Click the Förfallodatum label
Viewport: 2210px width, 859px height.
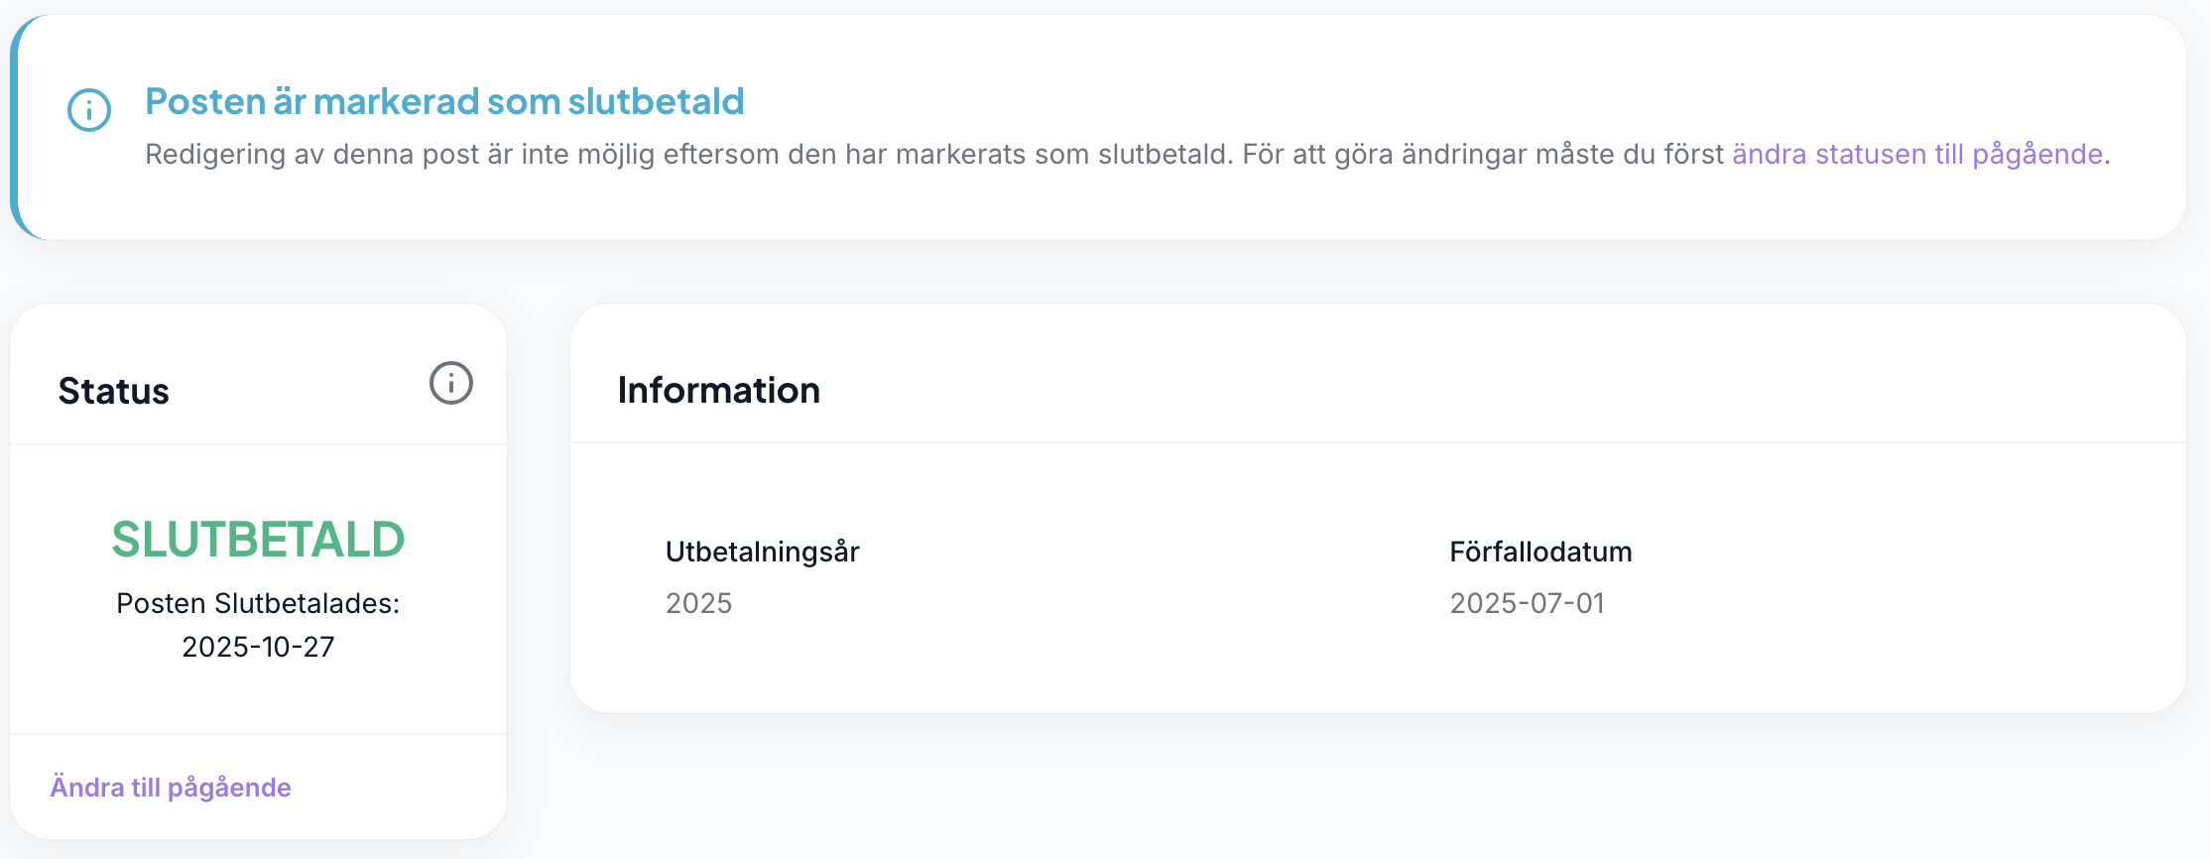click(x=1540, y=552)
